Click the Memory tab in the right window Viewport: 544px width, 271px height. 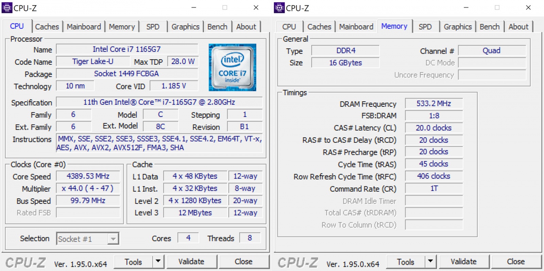coord(394,26)
